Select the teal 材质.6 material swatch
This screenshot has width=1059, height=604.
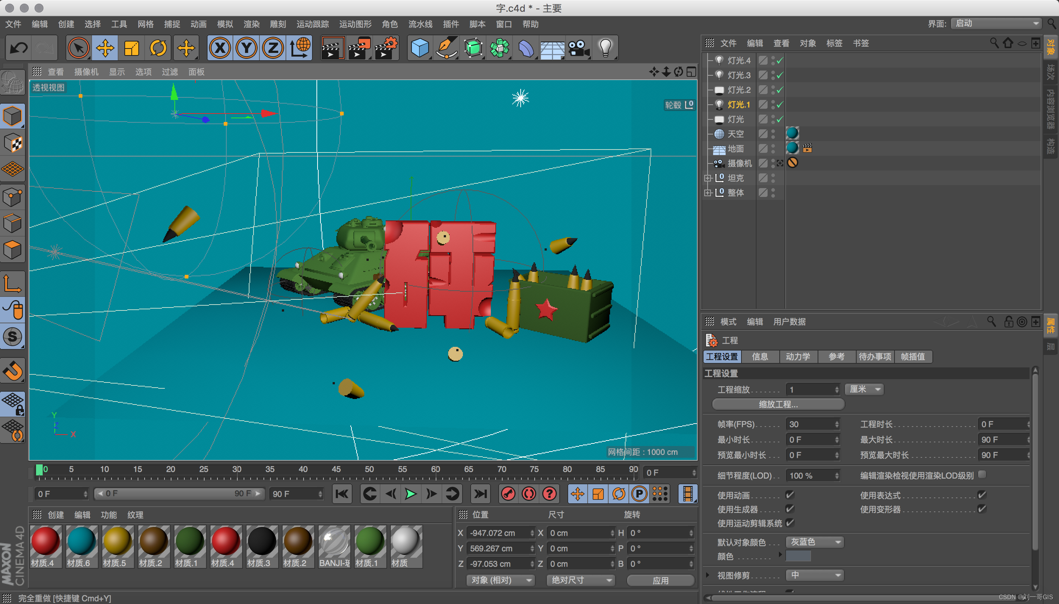[81, 542]
